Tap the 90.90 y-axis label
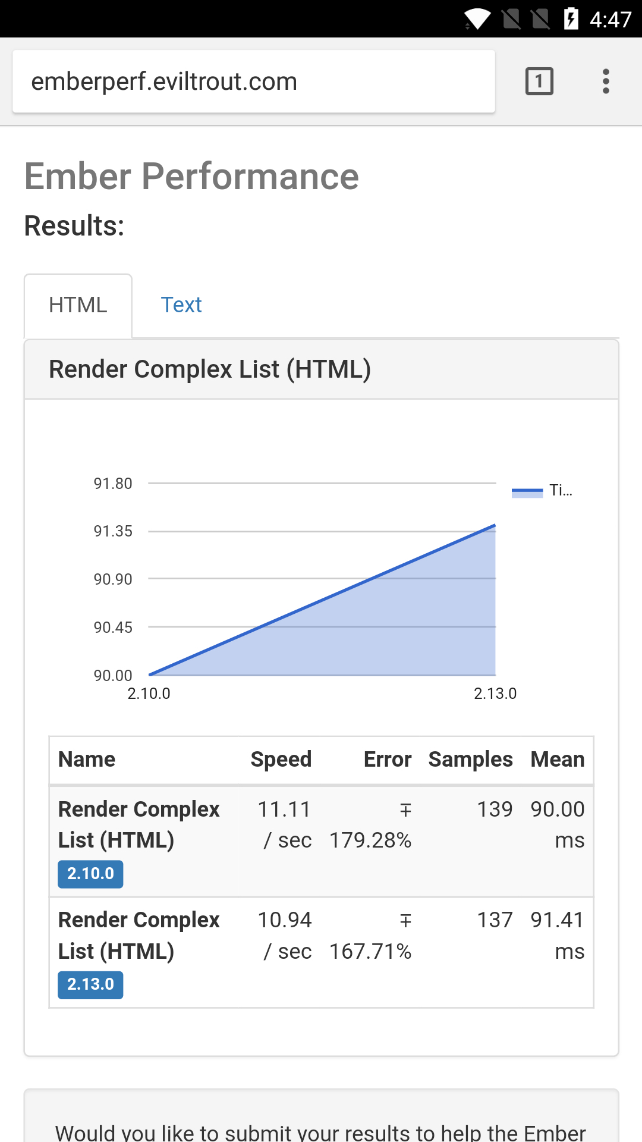This screenshot has height=1142, width=642. [x=113, y=579]
